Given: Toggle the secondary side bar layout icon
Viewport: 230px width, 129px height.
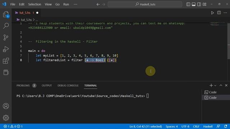Looking at the screenshot, I should point(199,4).
